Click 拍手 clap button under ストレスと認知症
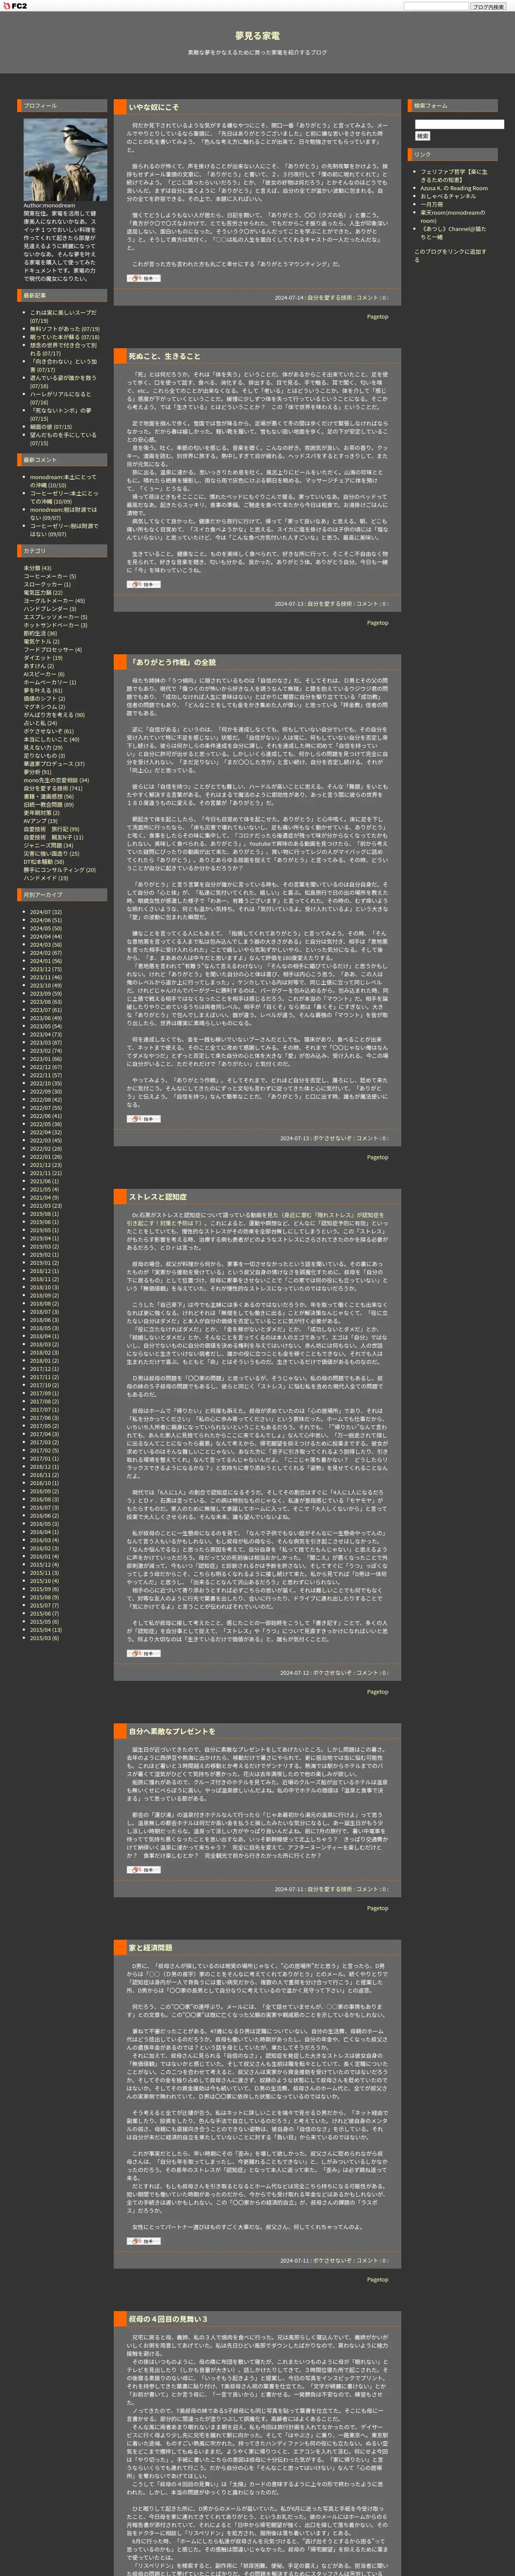This screenshot has height=2576, width=515. click(x=144, y=1654)
